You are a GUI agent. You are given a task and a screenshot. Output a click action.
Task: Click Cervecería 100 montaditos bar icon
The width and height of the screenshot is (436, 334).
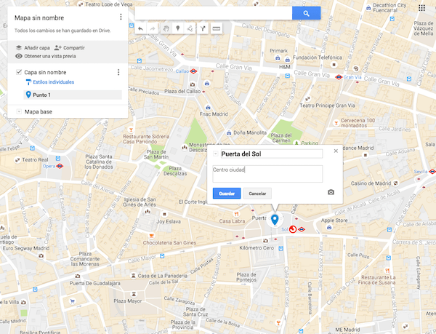click(336, 123)
